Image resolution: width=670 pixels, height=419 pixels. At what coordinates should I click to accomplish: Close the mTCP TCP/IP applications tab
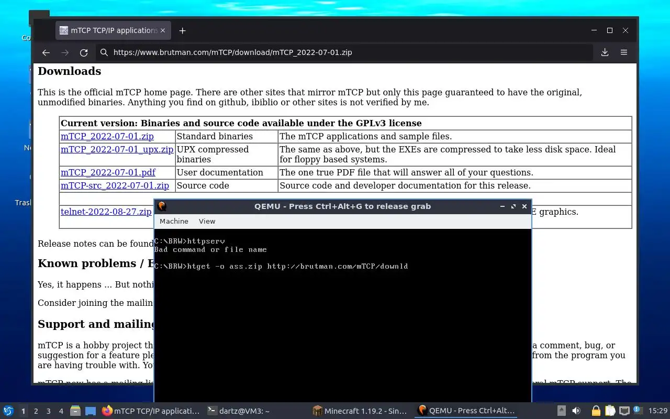(x=163, y=30)
